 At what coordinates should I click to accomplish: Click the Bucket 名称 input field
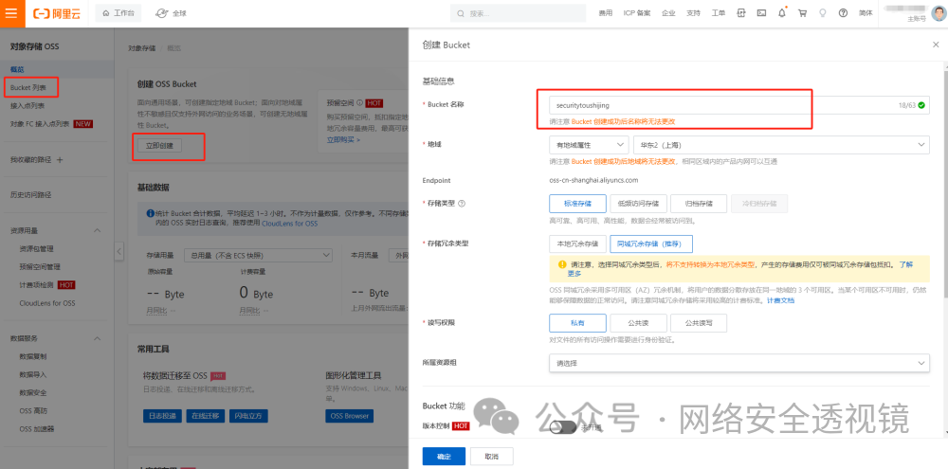[739, 105]
